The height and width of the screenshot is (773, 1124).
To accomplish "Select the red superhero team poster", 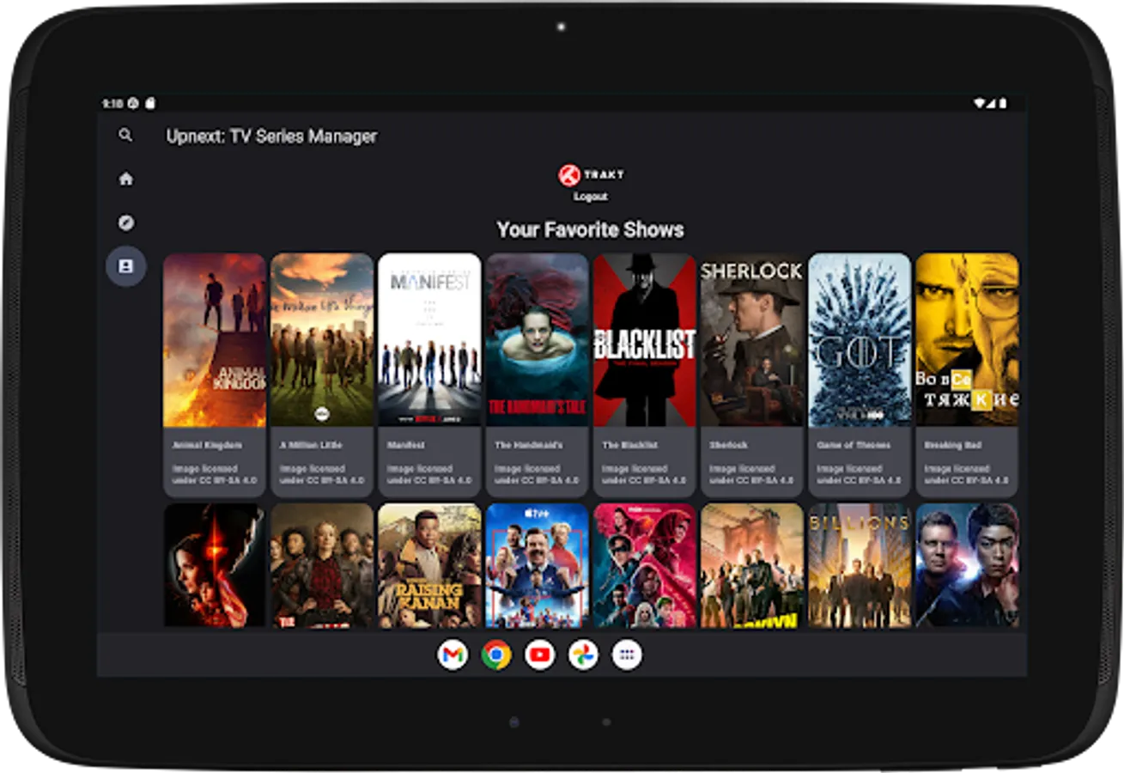I will pos(645,565).
